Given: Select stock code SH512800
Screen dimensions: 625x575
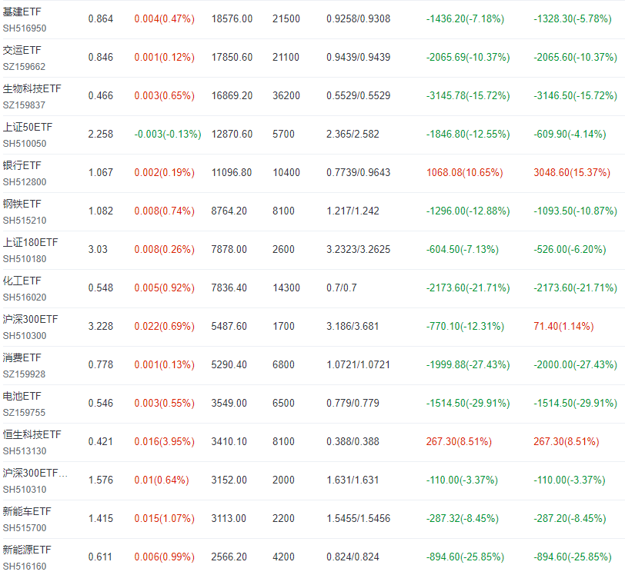Looking at the screenshot, I should [25, 182].
